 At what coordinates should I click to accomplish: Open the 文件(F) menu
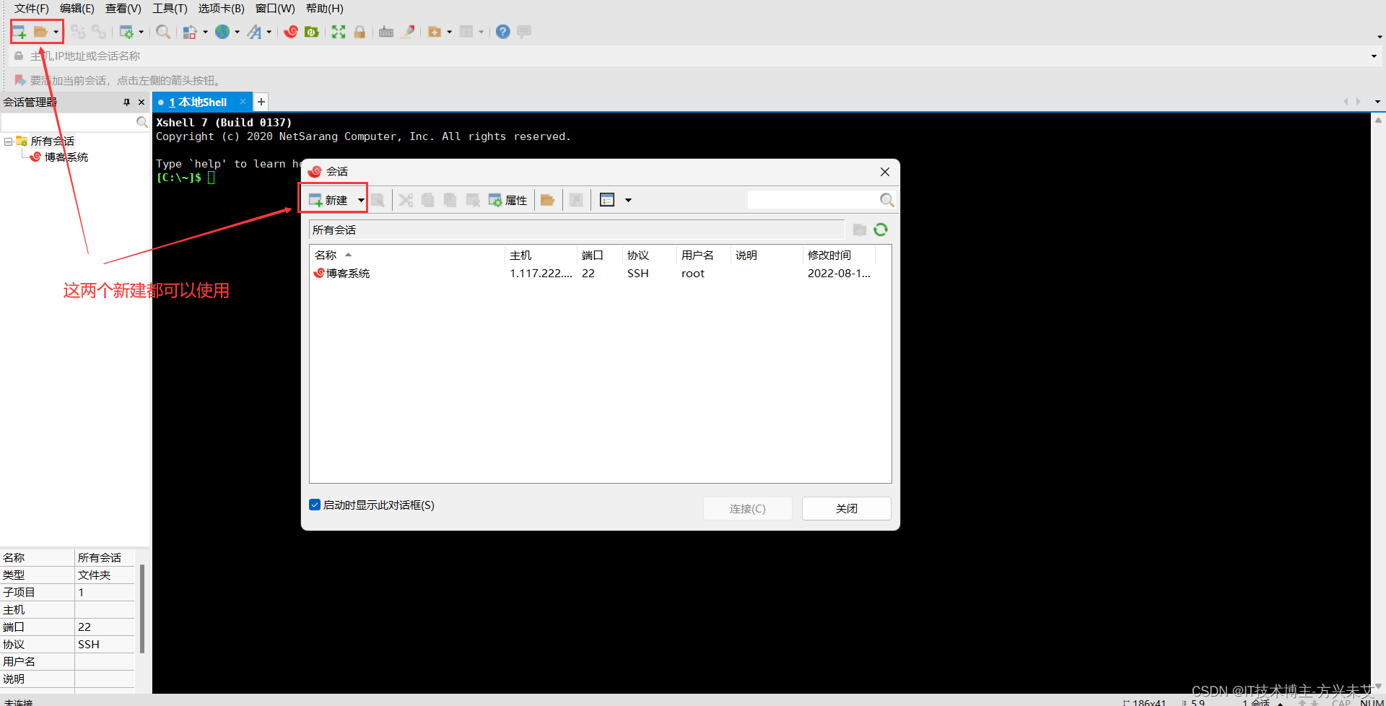[x=31, y=9]
